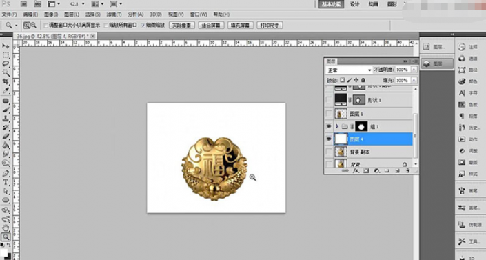The height and width of the screenshot is (260, 486).
Task: Select the Quick Selection tool
Action: pyautogui.click(x=6, y=72)
